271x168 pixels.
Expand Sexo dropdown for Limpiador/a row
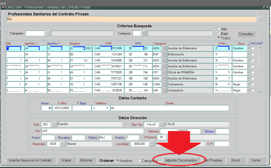(248, 90)
